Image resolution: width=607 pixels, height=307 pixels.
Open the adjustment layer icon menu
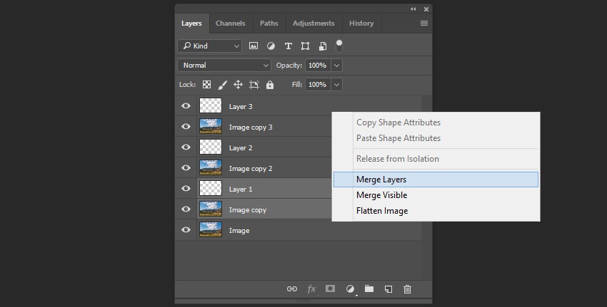pos(350,289)
